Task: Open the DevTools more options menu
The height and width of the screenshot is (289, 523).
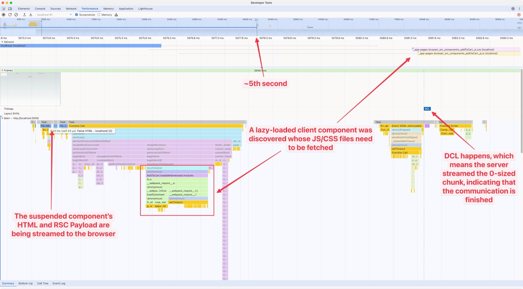Action: 519,9
